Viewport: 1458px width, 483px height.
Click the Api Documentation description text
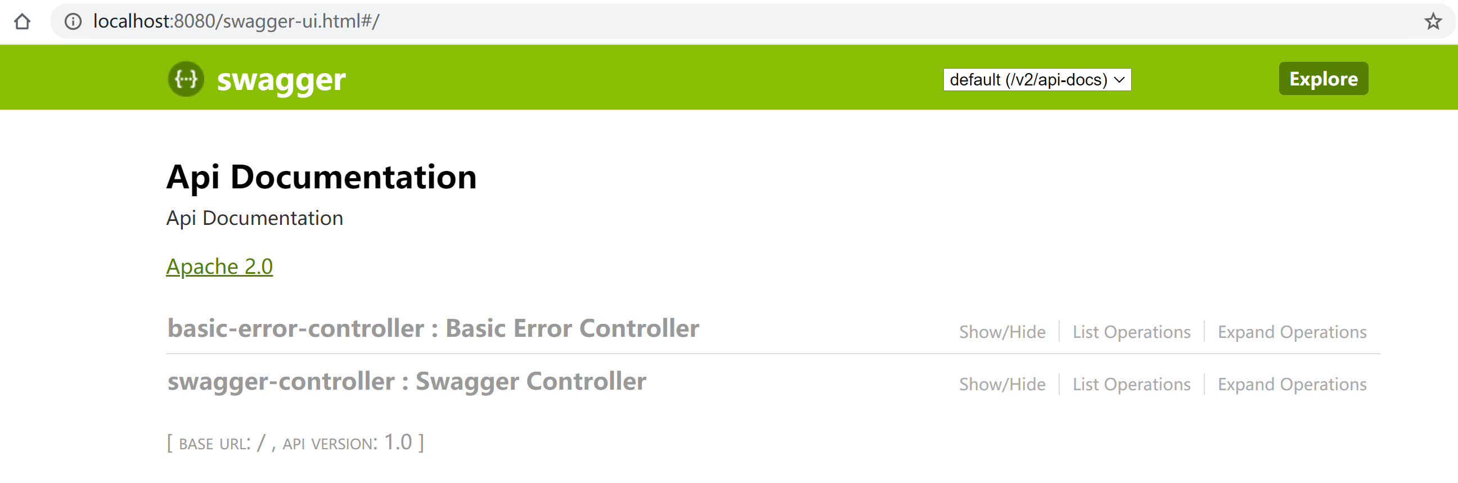(254, 218)
